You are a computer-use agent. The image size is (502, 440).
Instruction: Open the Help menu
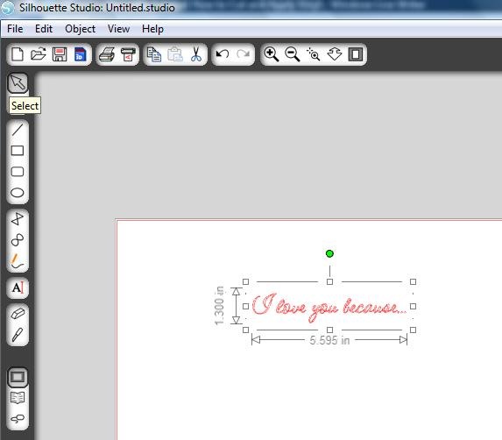pos(152,29)
